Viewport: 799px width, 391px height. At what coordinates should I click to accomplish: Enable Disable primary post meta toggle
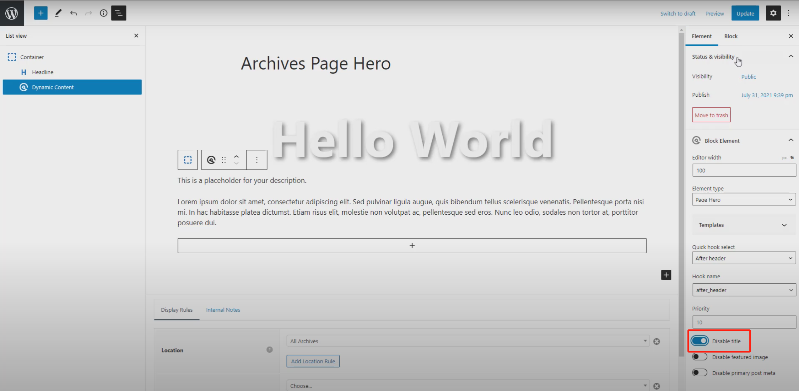pyautogui.click(x=699, y=373)
